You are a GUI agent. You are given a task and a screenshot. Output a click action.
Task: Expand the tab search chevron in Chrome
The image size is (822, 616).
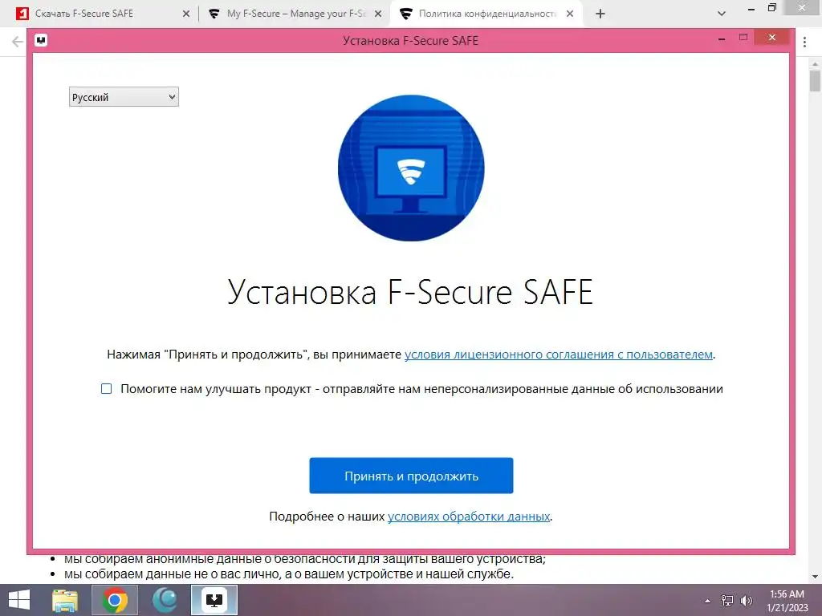coord(722,14)
